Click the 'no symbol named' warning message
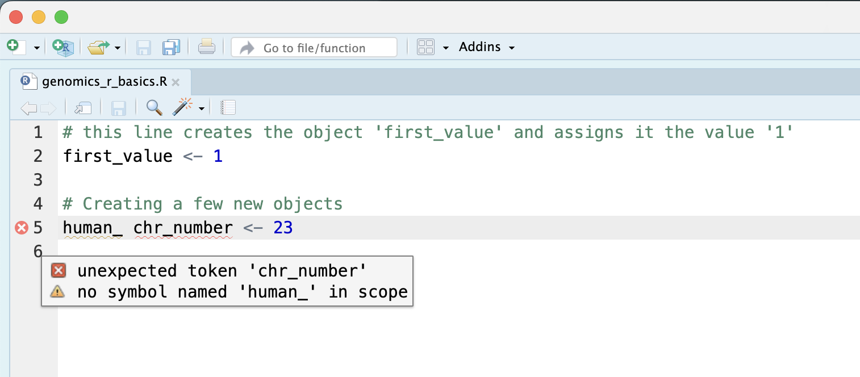Viewport: 860px width, 377px height. (x=243, y=292)
